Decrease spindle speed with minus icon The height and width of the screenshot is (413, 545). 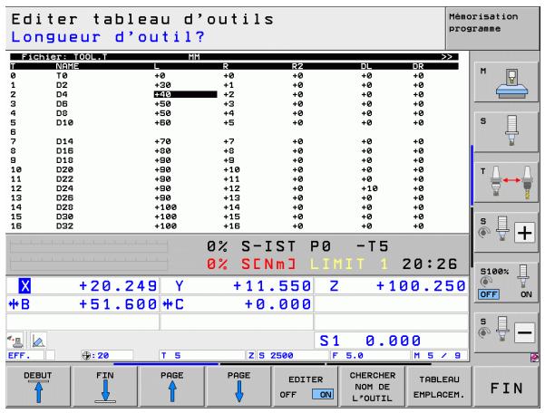(524, 332)
